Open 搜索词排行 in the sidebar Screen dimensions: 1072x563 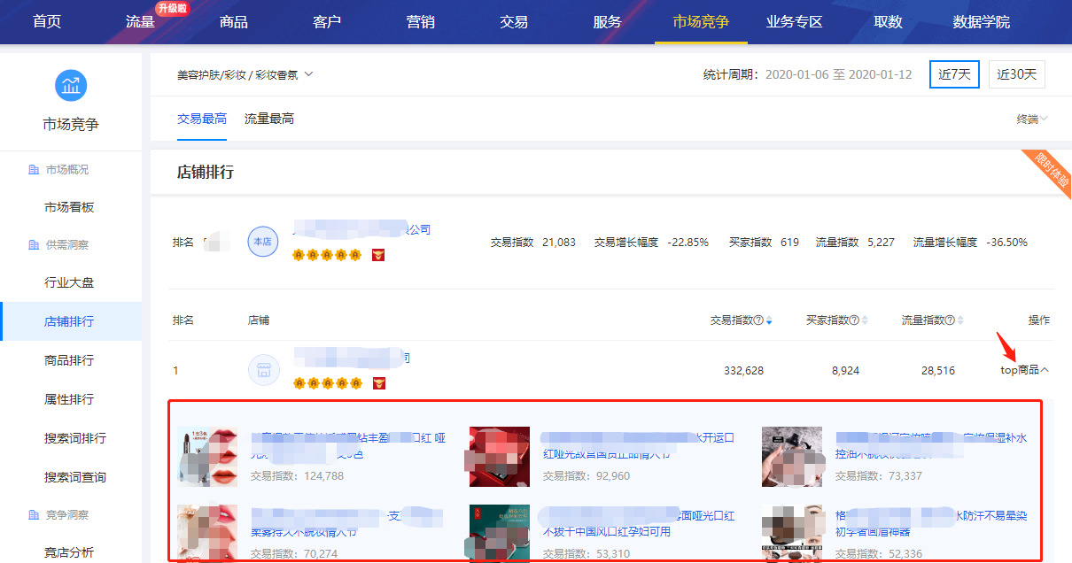(75, 438)
